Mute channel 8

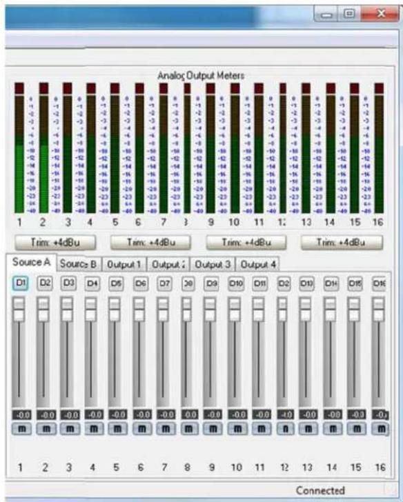pyautogui.click(x=189, y=429)
